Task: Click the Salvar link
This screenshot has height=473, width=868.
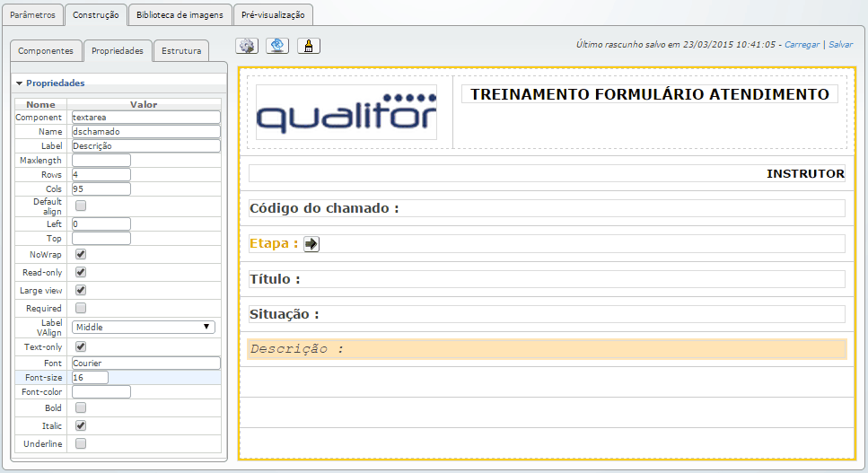Action: tap(840, 44)
